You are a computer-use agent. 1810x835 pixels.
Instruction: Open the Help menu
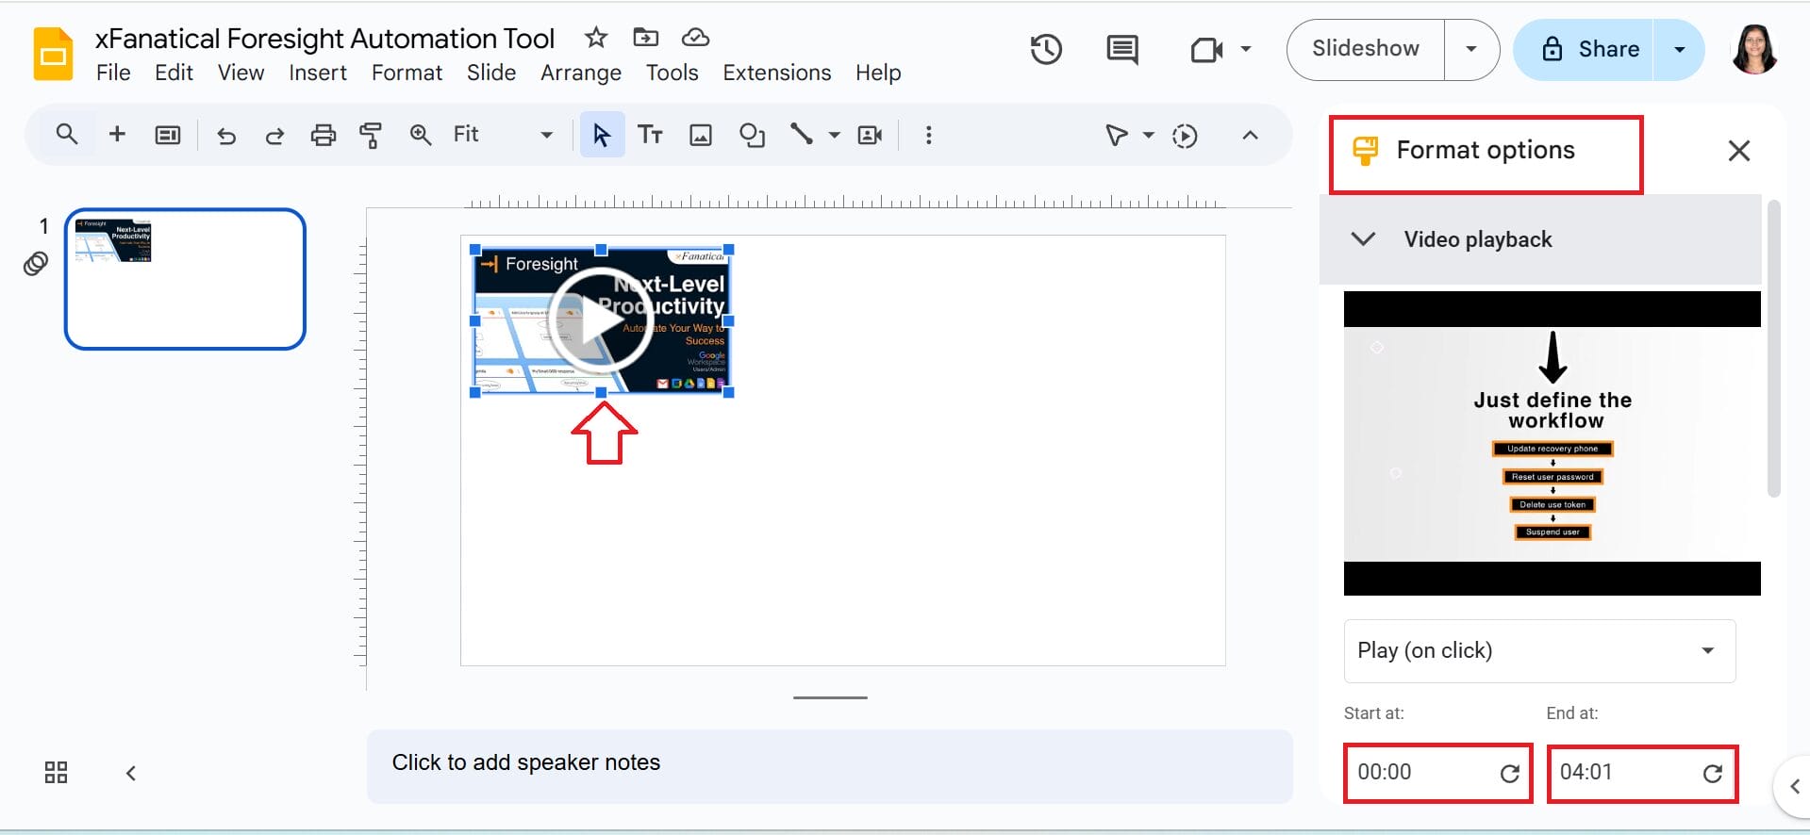[x=878, y=73]
